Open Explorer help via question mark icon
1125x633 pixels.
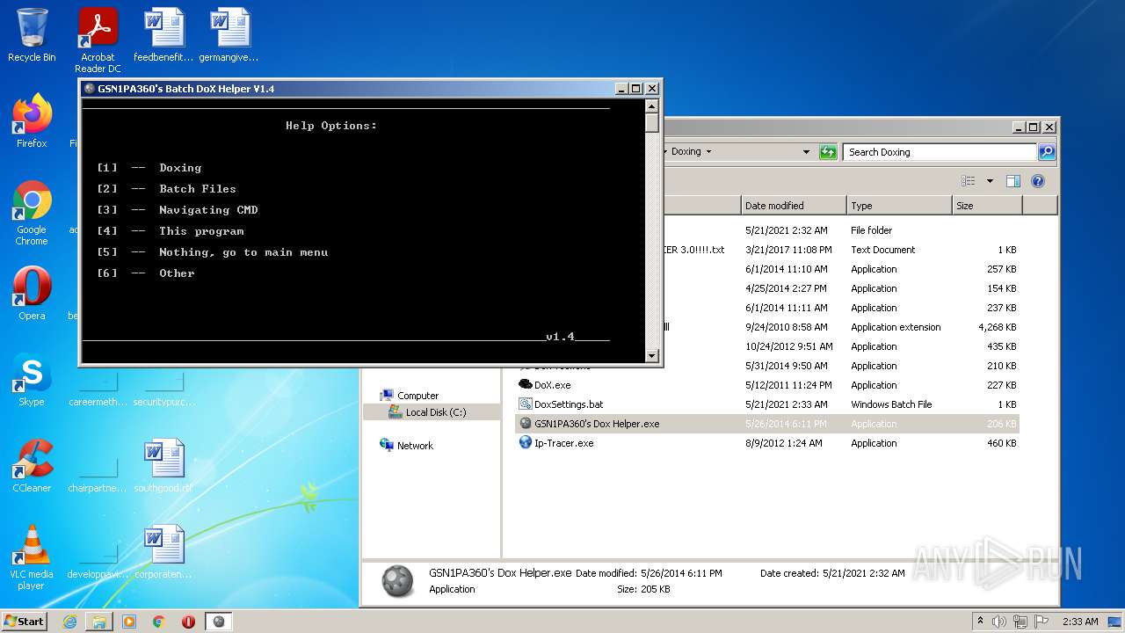[x=1037, y=181]
